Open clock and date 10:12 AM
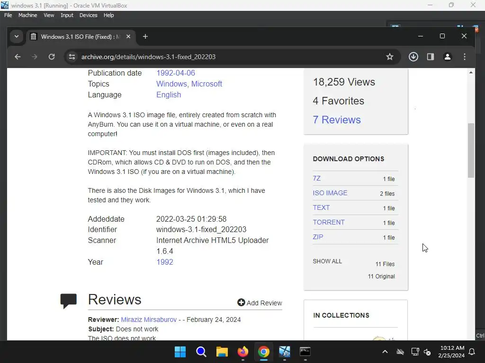The width and height of the screenshot is (485, 363). pyautogui.click(x=451, y=352)
